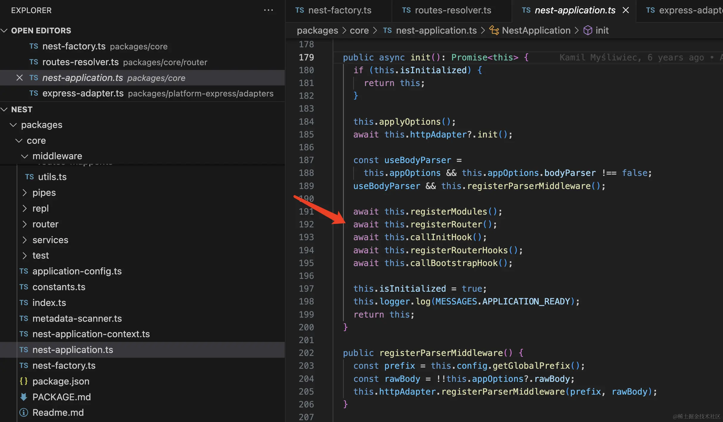Close the nest-application.ts editor tab
This screenshot has height=422, width=723.
[x=626, y=10]
